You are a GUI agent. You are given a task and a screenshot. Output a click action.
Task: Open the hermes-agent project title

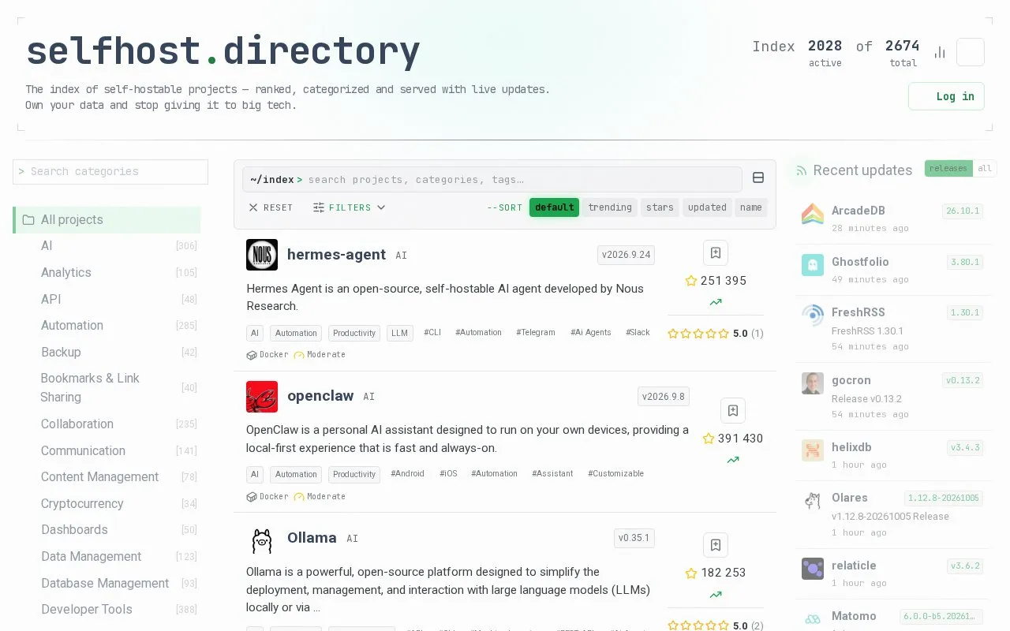[336, 254]
